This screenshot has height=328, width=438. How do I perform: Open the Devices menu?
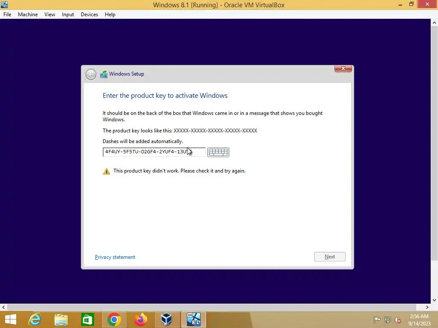click(x=89, y=15)
